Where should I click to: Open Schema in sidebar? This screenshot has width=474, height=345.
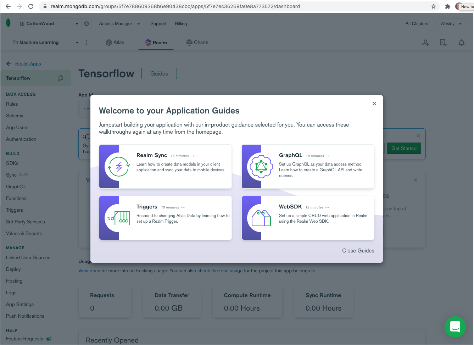point(15,116)
